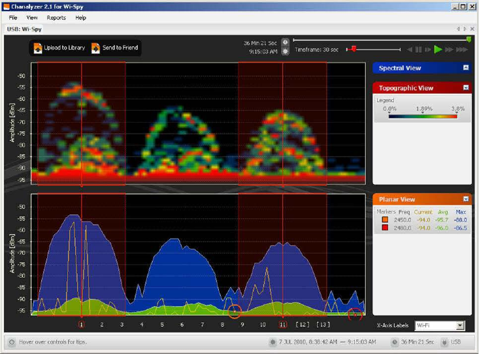Click the red Timeframe slider handle
Image resolution: width=479 pixels, height=354 pixels.
tap(354, 49)
